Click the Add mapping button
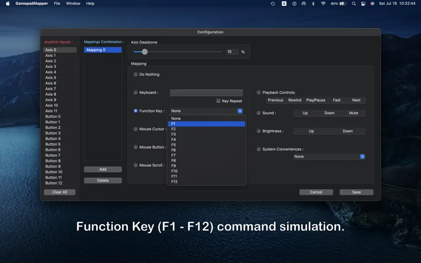The height and width of the screenshot is (263, 421). [x=103, y=169]
